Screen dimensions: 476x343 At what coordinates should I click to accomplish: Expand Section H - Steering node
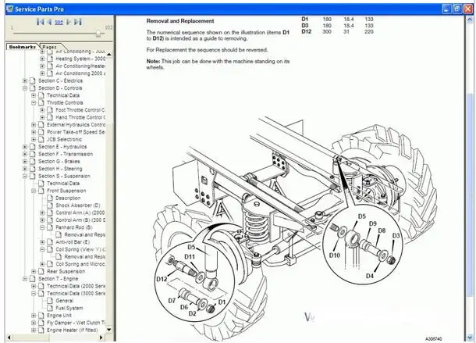point(25,169)
